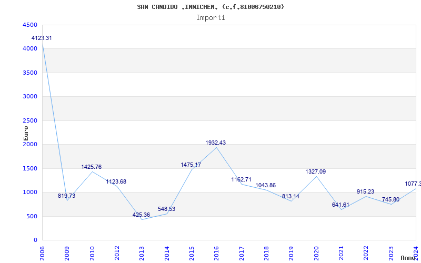Click the 4123.31 data label
The height and width of the screenshot is (263, 421).
pyautogui.click(x=42, y=38)
